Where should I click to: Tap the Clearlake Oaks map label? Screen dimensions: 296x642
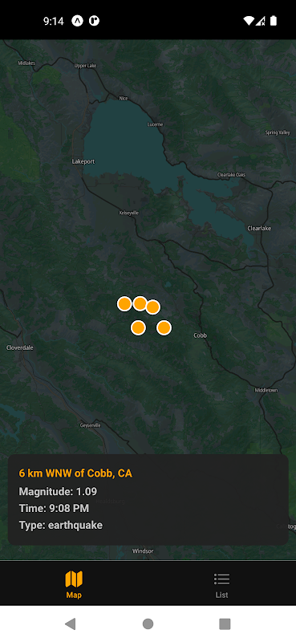pyautogui.click(x=231, y=175)
